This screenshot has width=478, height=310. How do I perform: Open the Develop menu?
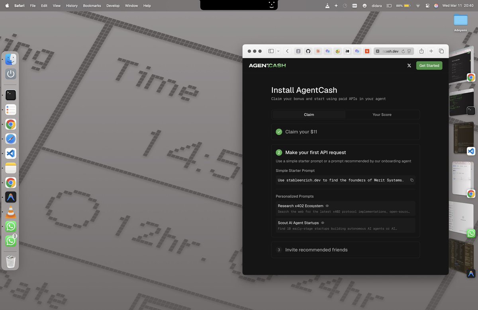point(113,6)
